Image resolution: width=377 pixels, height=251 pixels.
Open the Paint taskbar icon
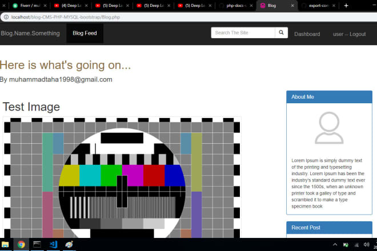click(69, 245)
